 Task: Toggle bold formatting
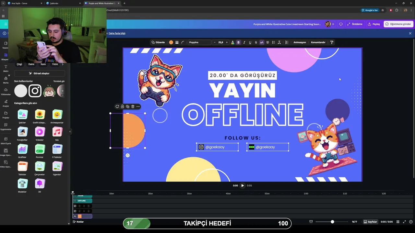(x=238, y=42)
